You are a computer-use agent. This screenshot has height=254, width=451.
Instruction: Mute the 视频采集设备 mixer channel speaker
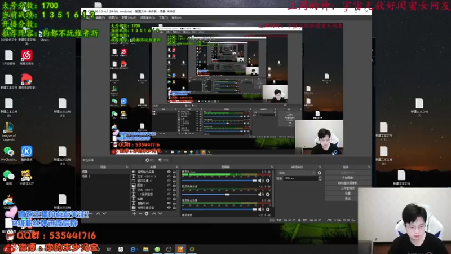(260, 194)
